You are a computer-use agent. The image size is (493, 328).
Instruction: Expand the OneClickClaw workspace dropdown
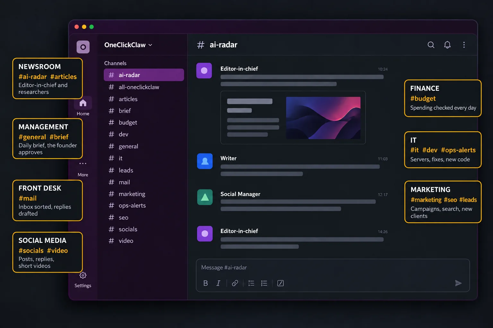click(x=128, y=45)
